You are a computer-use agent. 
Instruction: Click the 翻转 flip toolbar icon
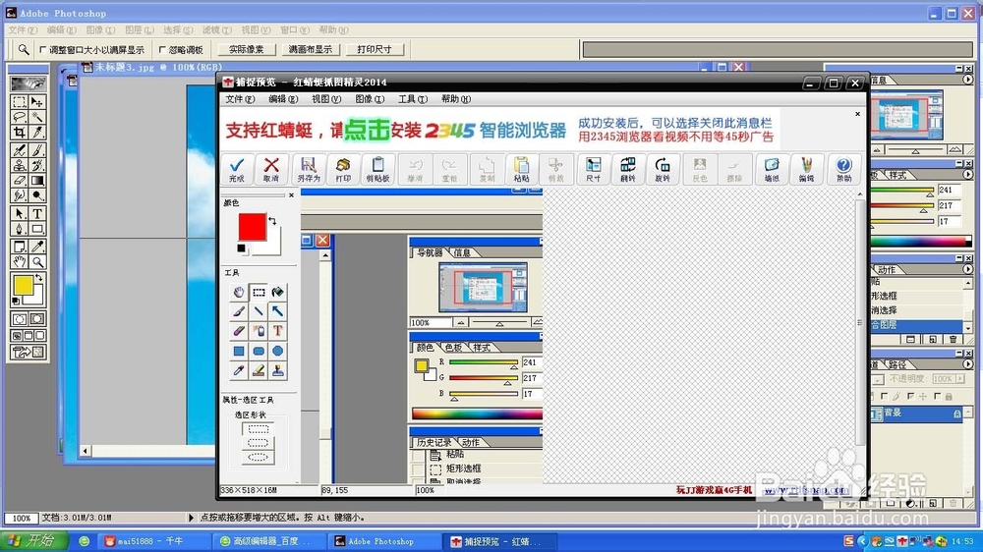click(x=627, y=169)
